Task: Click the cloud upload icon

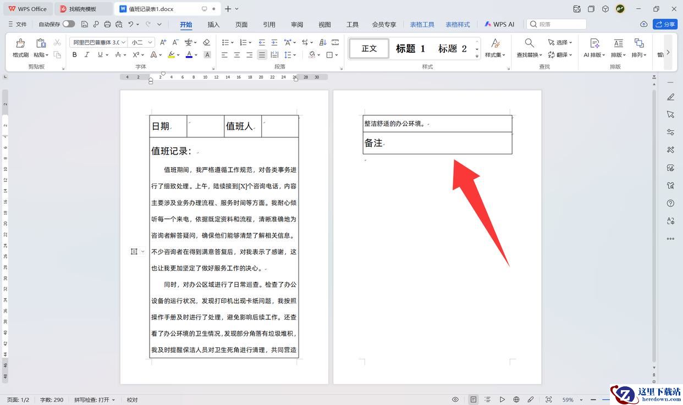Action: (643, 24)
